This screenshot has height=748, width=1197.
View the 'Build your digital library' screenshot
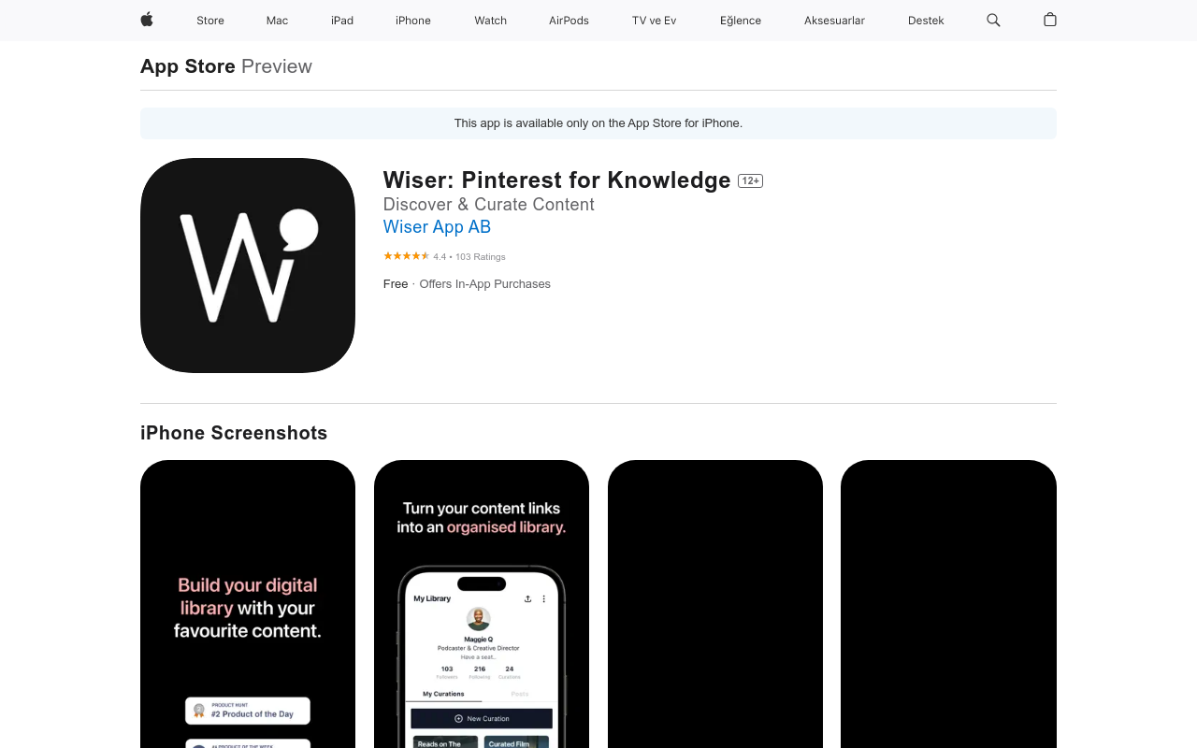tap(248, 604)
